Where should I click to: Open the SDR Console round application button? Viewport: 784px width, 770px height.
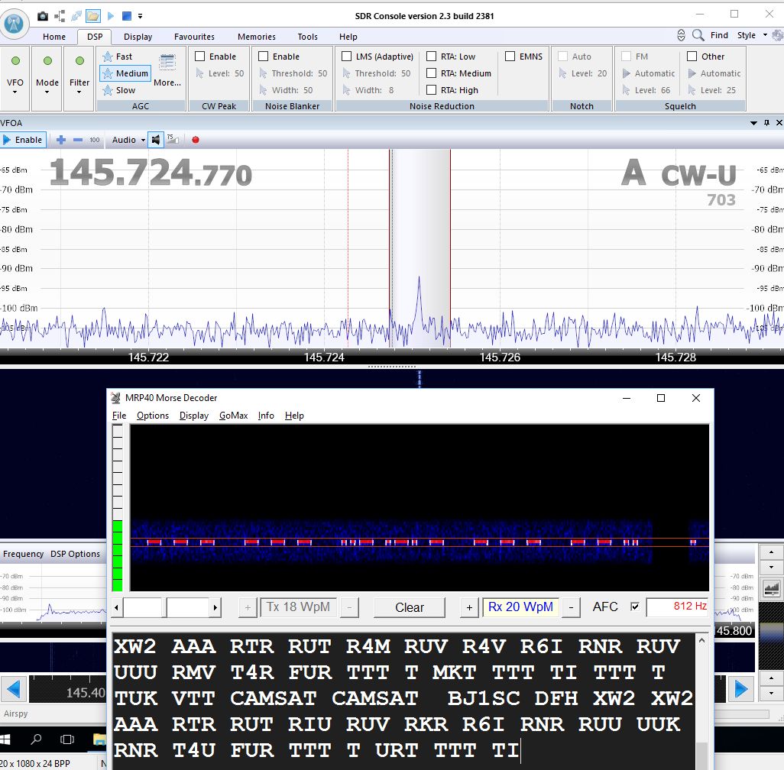tap(14, 22)
